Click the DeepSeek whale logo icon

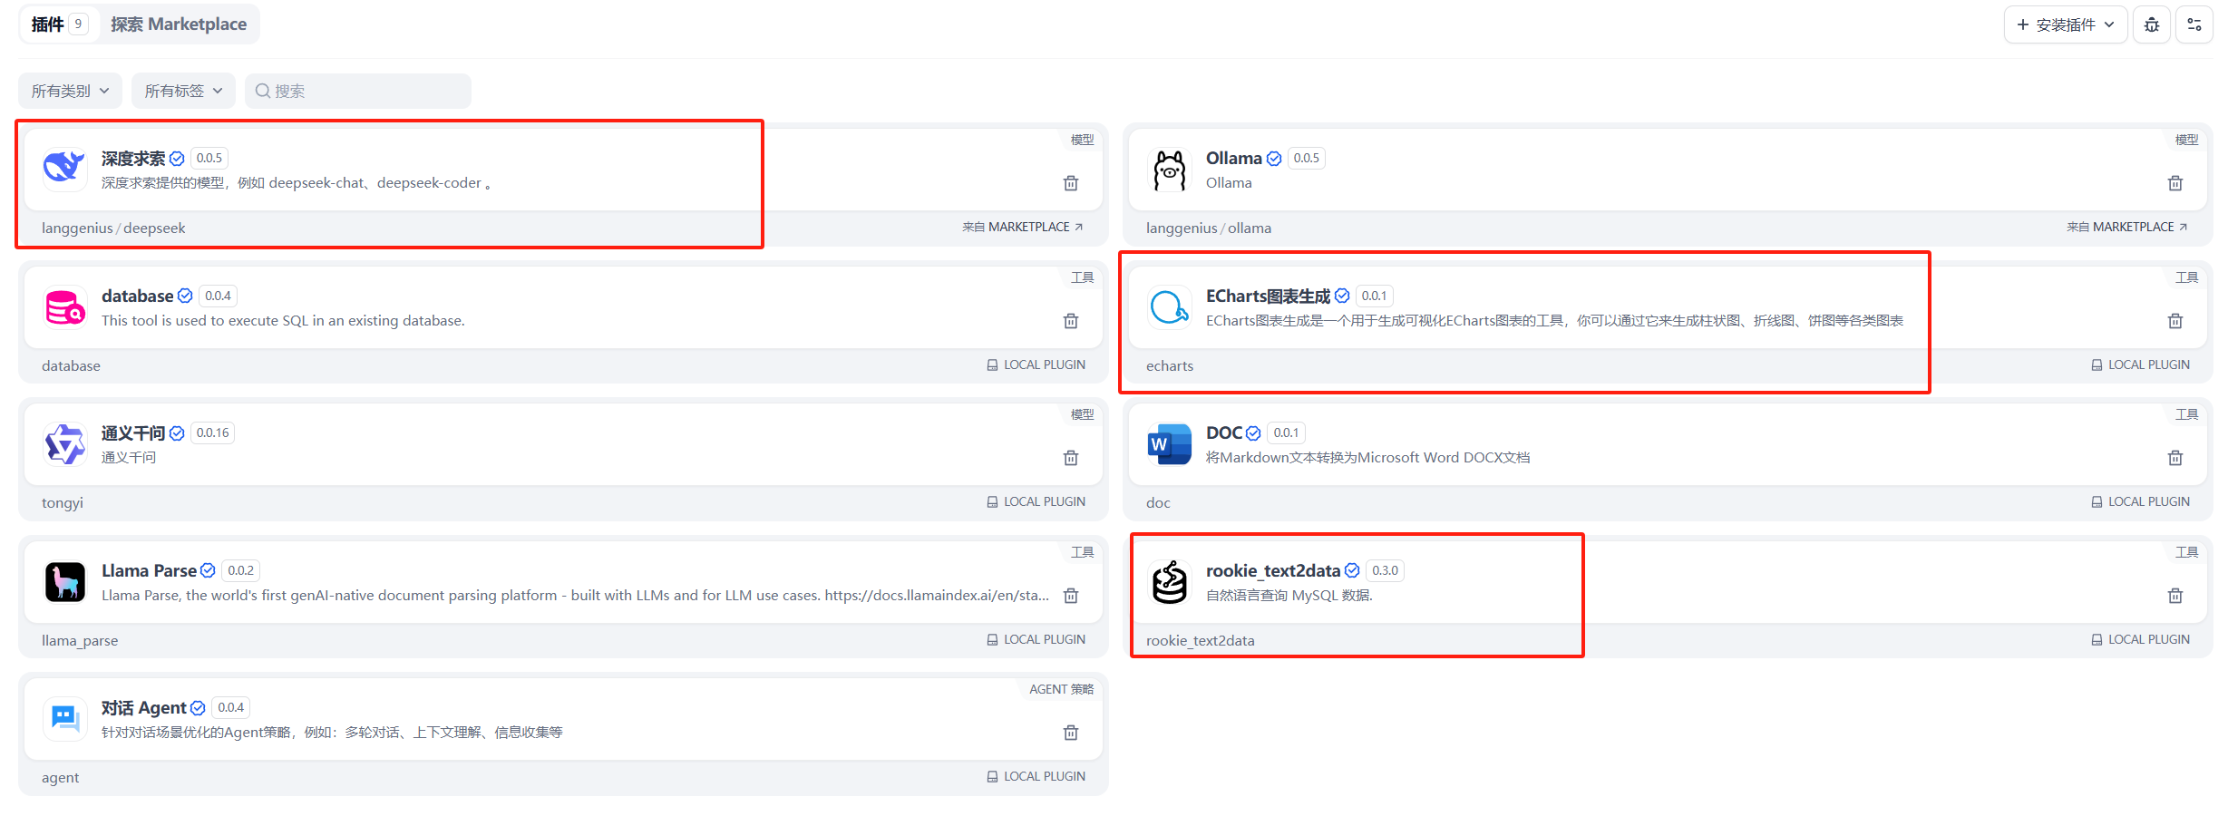[x=64, y=169]
